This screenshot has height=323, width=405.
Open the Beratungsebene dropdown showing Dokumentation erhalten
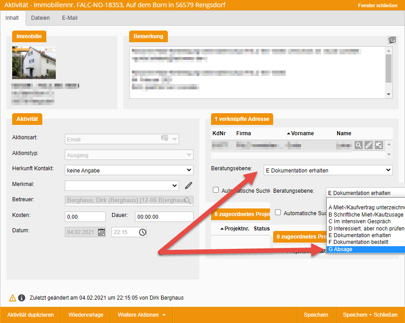[328, 170]
